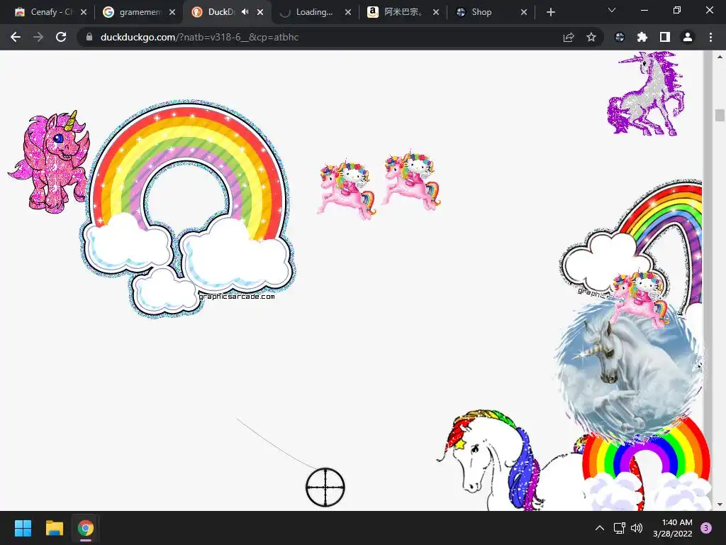Click the white unicorn portrait circle

click(x=630, y=370)
